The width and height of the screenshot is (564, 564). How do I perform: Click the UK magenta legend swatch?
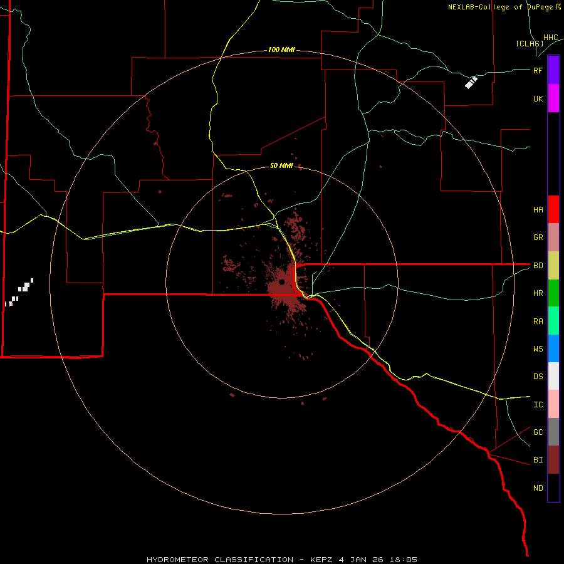click(553, 98)
